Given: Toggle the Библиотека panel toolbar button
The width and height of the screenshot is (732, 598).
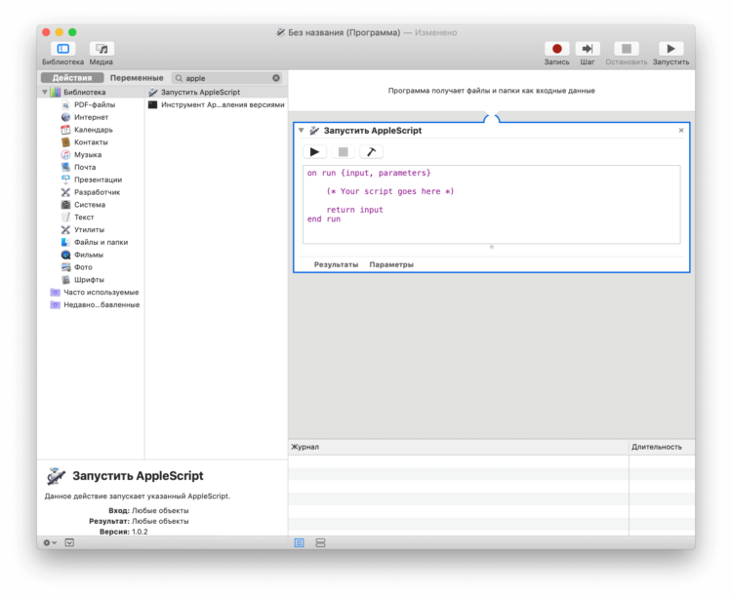Looking at the screenshot, I should (x=62, y=49).
